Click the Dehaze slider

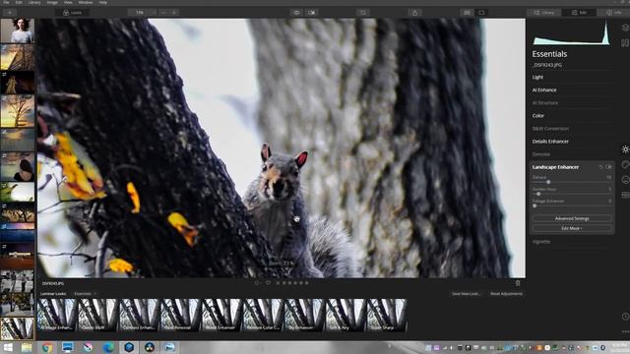[x=572, y=182]
